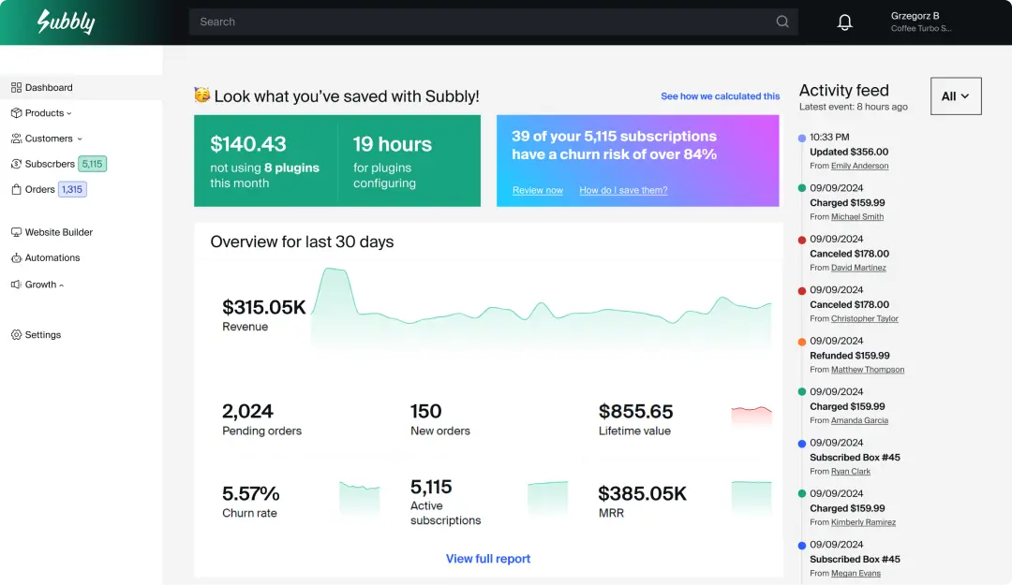Viewport: 1012px width, 585px height.
Task: Open the Grzegorz B account menu
Action: (920, 22)
